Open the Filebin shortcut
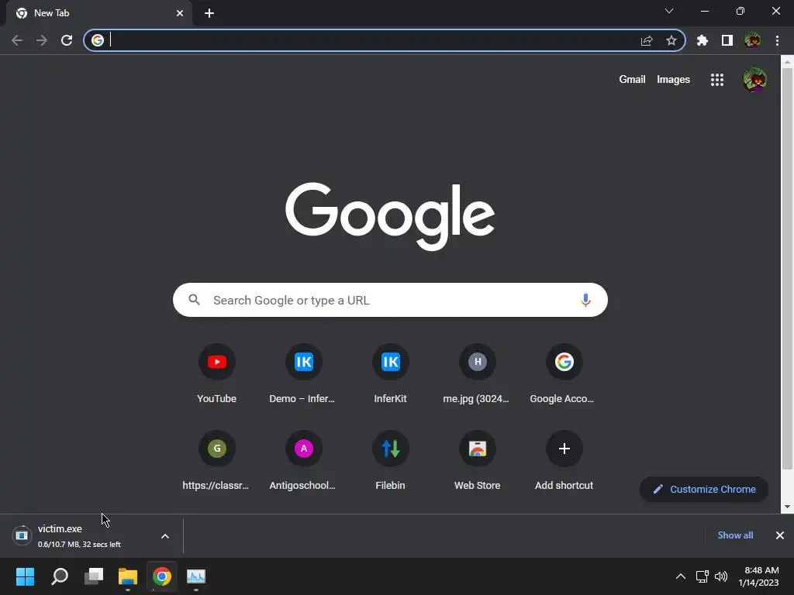This screenshot has width=794, height=595. pyautogui.click(x=391, y=461)
